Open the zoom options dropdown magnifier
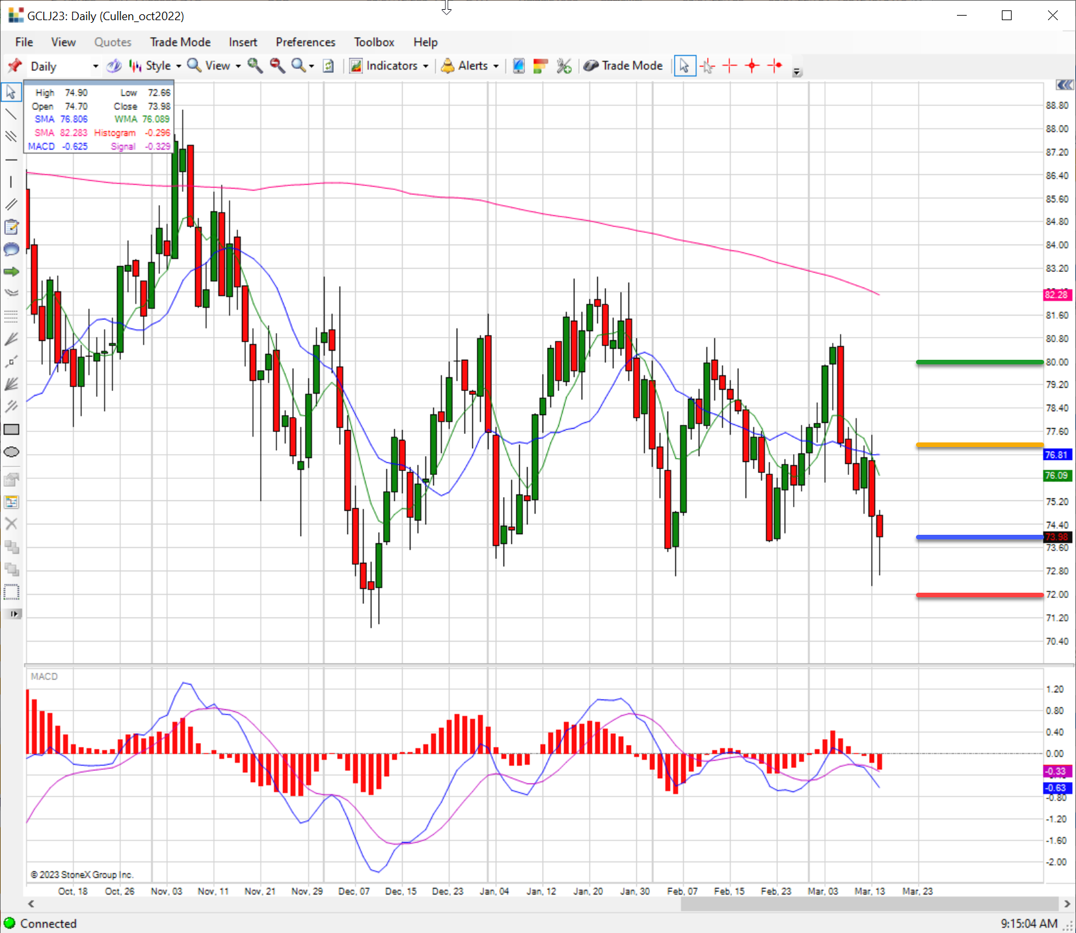The image size is (1076, 933). pos(303,66)
